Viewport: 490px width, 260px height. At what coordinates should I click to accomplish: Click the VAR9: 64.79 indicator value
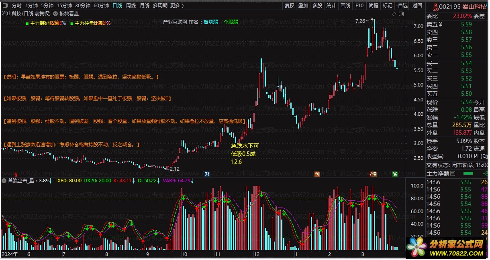[176, 181]
